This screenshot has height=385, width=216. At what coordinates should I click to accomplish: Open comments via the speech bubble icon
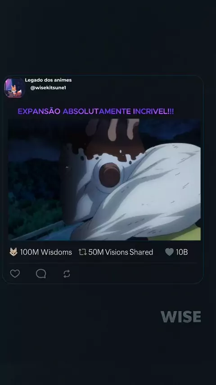41,274
